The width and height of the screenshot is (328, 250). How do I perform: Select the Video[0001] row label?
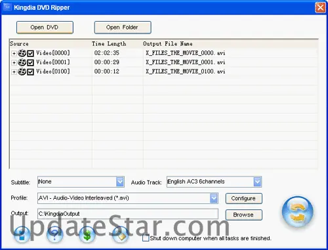[x=53, y=62]
